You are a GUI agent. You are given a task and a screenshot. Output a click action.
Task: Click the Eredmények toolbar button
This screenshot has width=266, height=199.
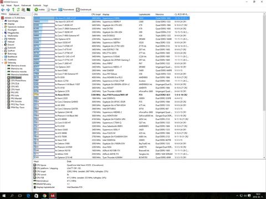pyautogui.click(x=84, y=9)
